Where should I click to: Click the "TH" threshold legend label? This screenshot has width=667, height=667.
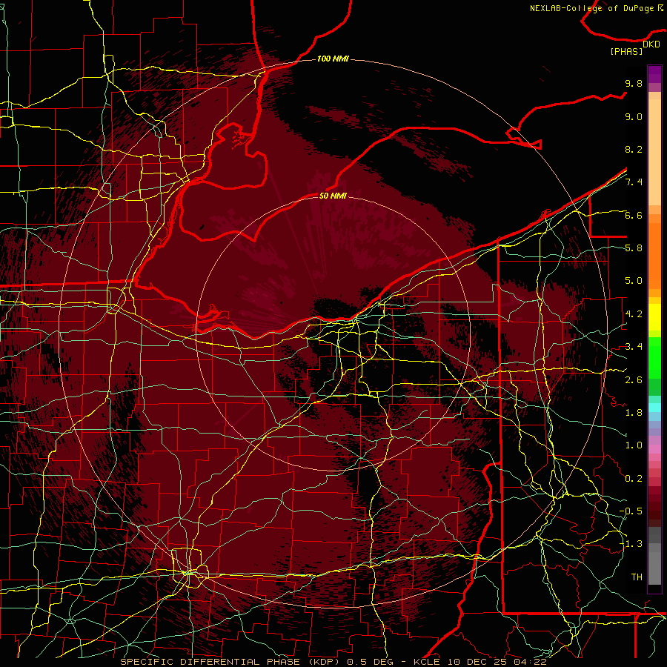click(x=637, y=577)
